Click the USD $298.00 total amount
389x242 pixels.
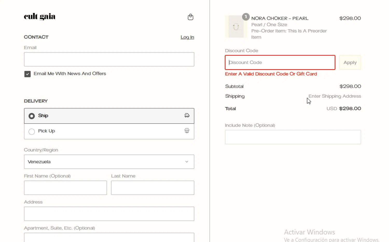(344, 109)
